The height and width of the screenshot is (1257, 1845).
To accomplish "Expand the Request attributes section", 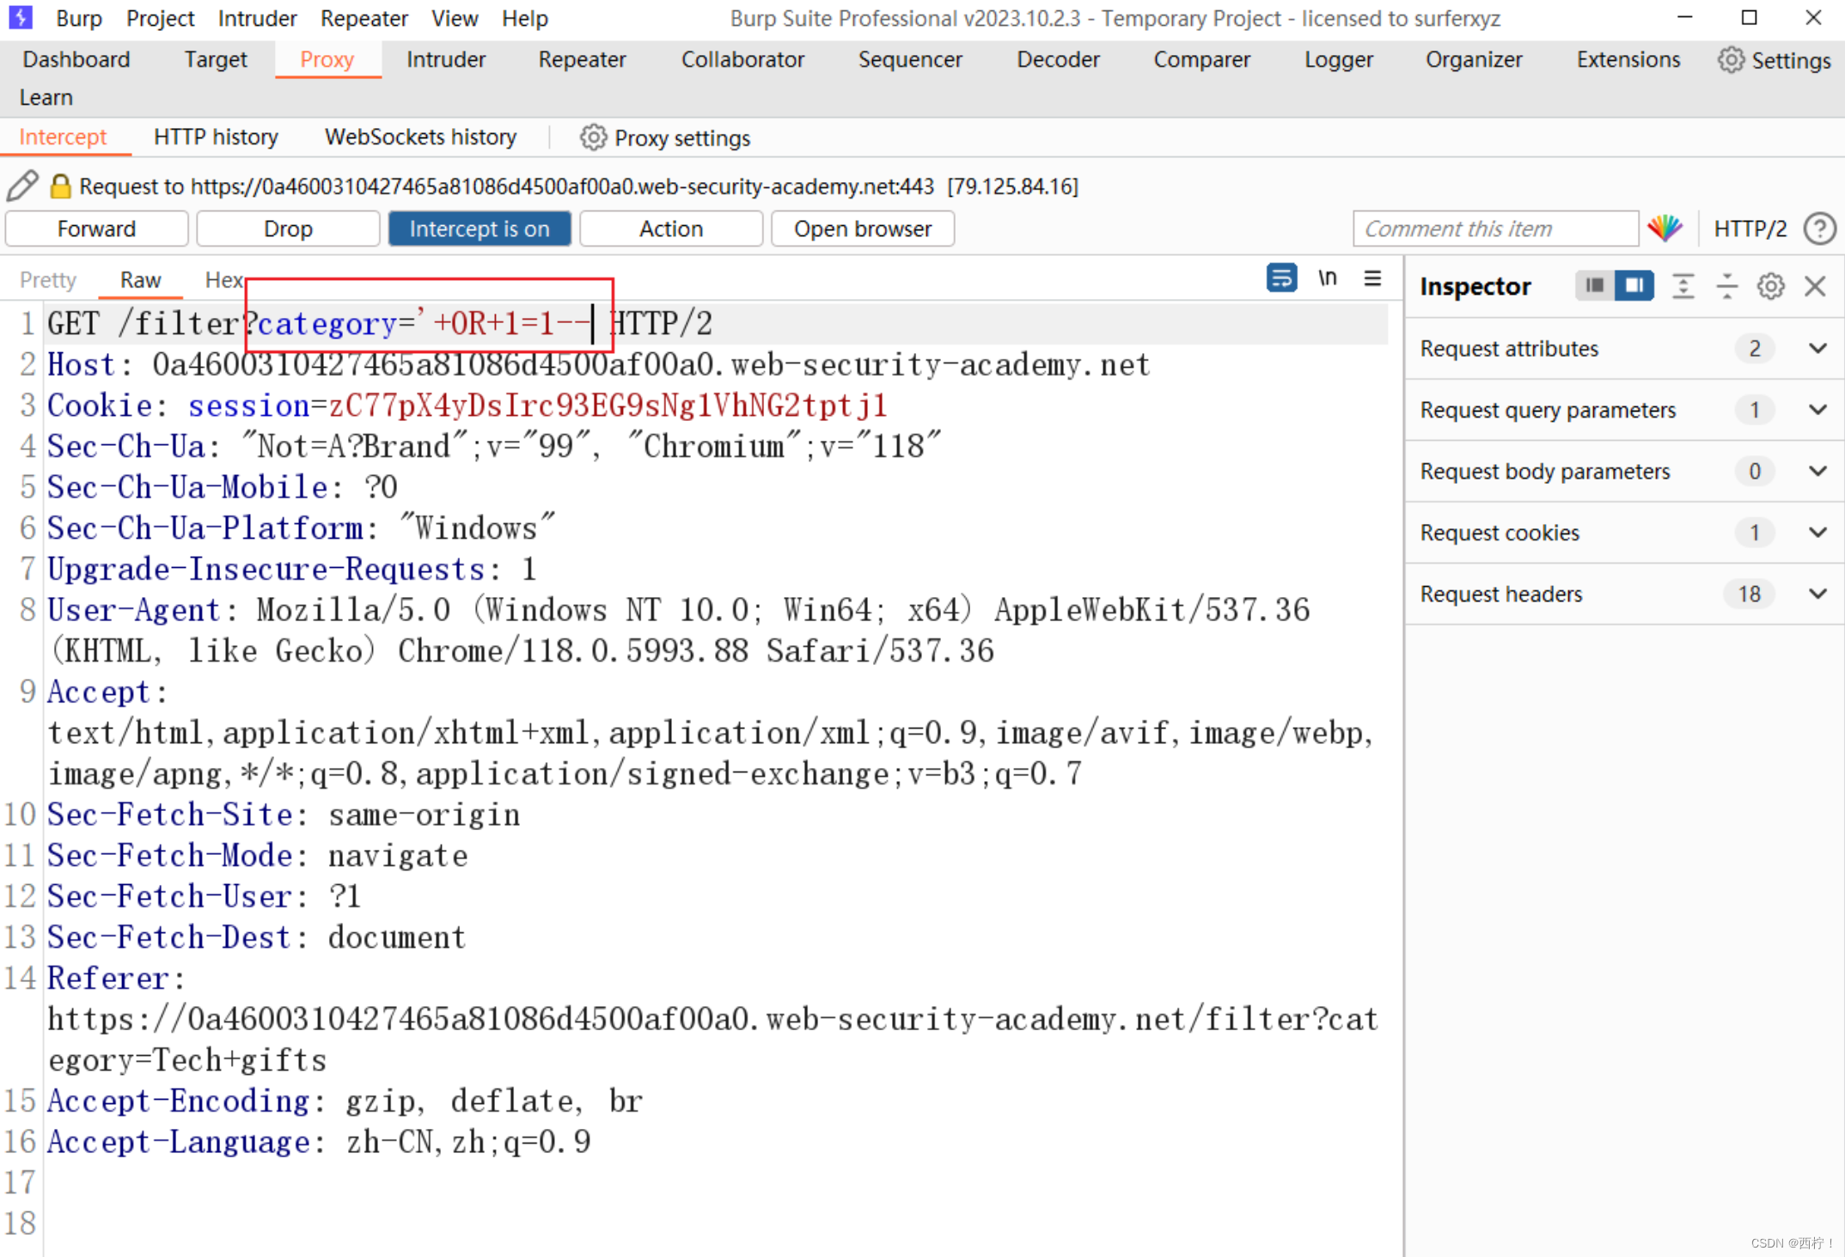I will 1817,348.
